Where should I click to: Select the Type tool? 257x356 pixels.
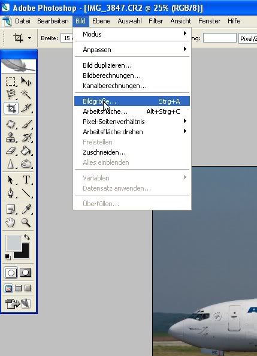tap(26, 180)
